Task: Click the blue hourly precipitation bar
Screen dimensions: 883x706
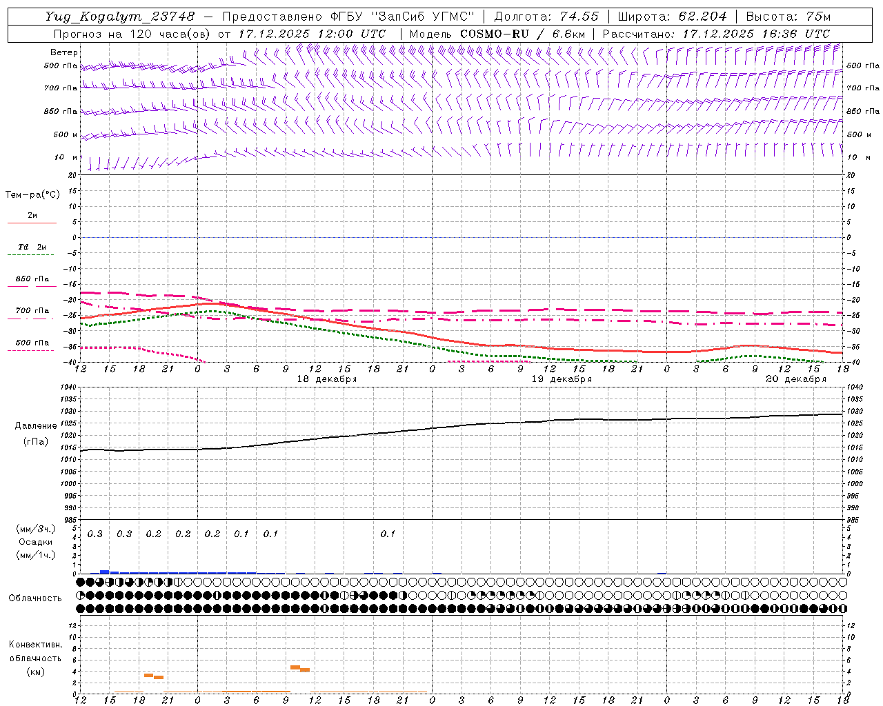Action: click(x=104, y=572)
